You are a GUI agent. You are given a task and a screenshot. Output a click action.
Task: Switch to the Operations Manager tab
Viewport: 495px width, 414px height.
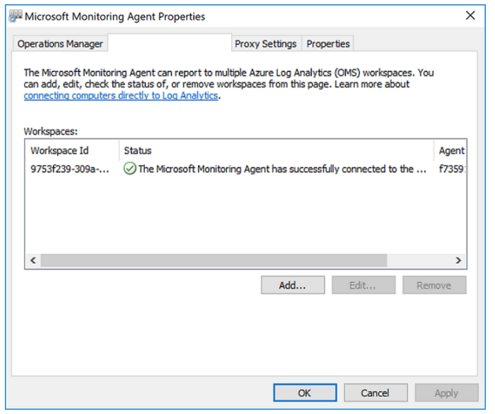60,44
